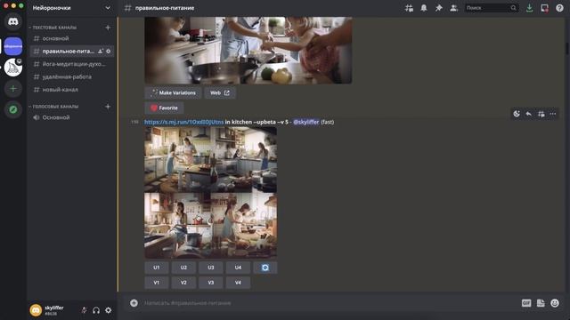This screenshot has height=320, width=570.
Task: Invite people to правильное-питание channel icon
Action: [x=101, y=52]
